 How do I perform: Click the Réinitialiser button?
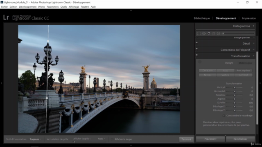[240, 139]
